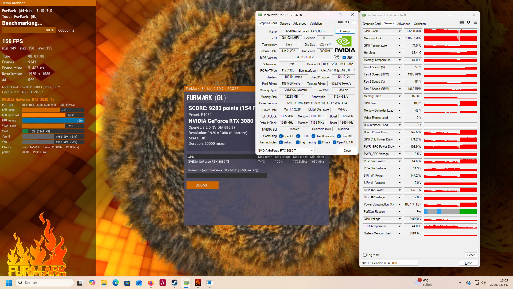Open Steam from the taskbar
513x289 pixels.
click(x=174, y=283)
